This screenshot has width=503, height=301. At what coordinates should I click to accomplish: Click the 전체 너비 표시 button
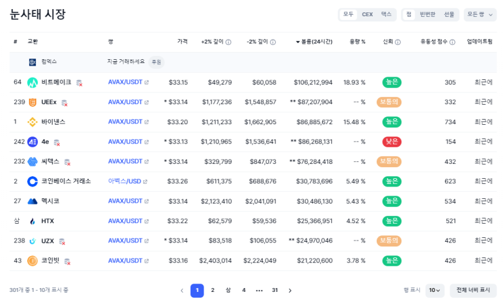pos(473,290)
